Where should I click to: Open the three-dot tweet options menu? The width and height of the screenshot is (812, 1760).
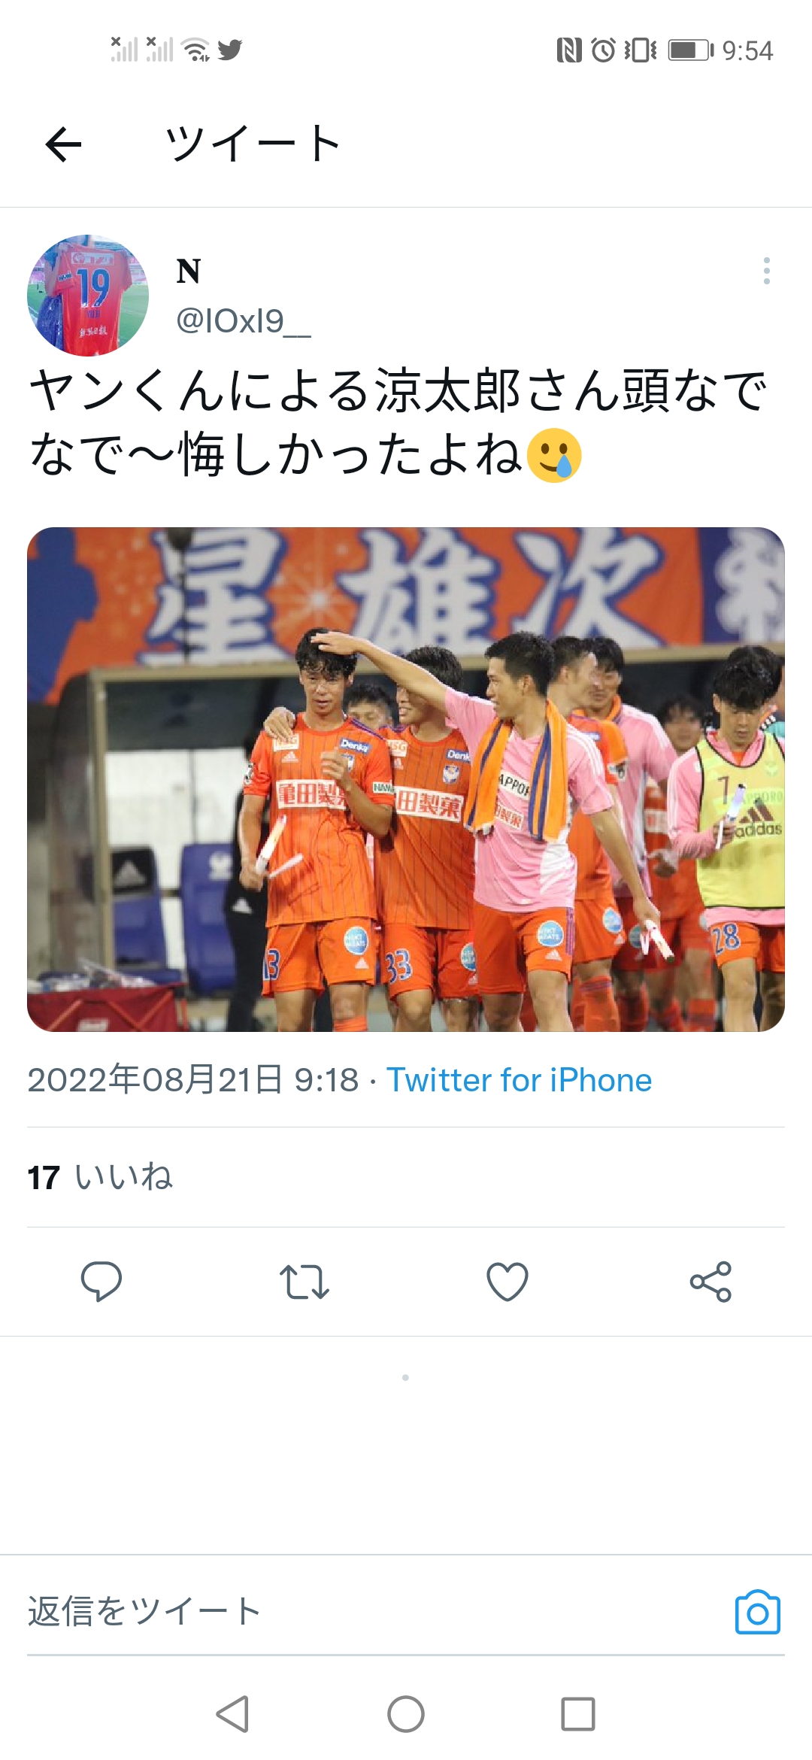tap(766, 271)
